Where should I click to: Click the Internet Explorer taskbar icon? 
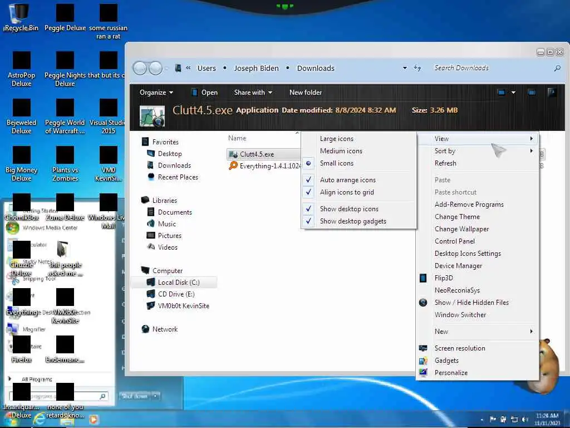coord(40,419)
